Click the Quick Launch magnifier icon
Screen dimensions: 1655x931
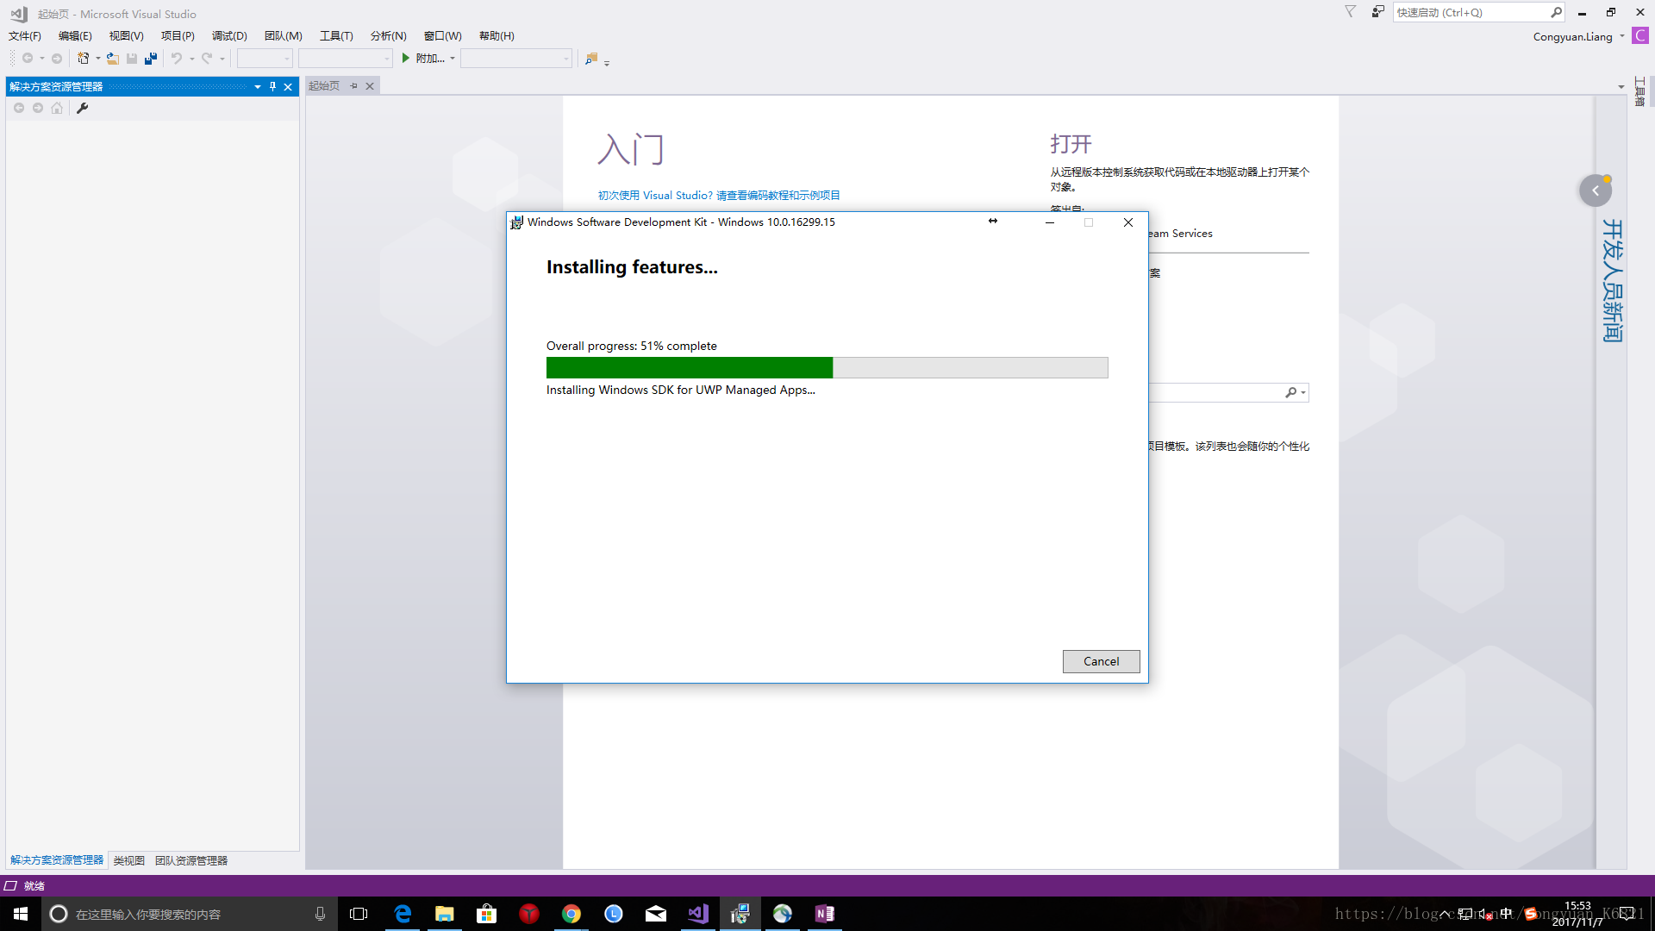pos(1556,12)
